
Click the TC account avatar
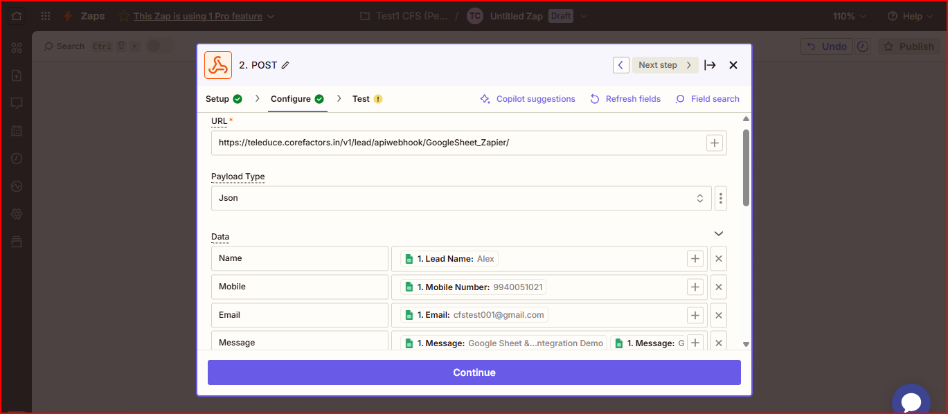click(474, 16)
